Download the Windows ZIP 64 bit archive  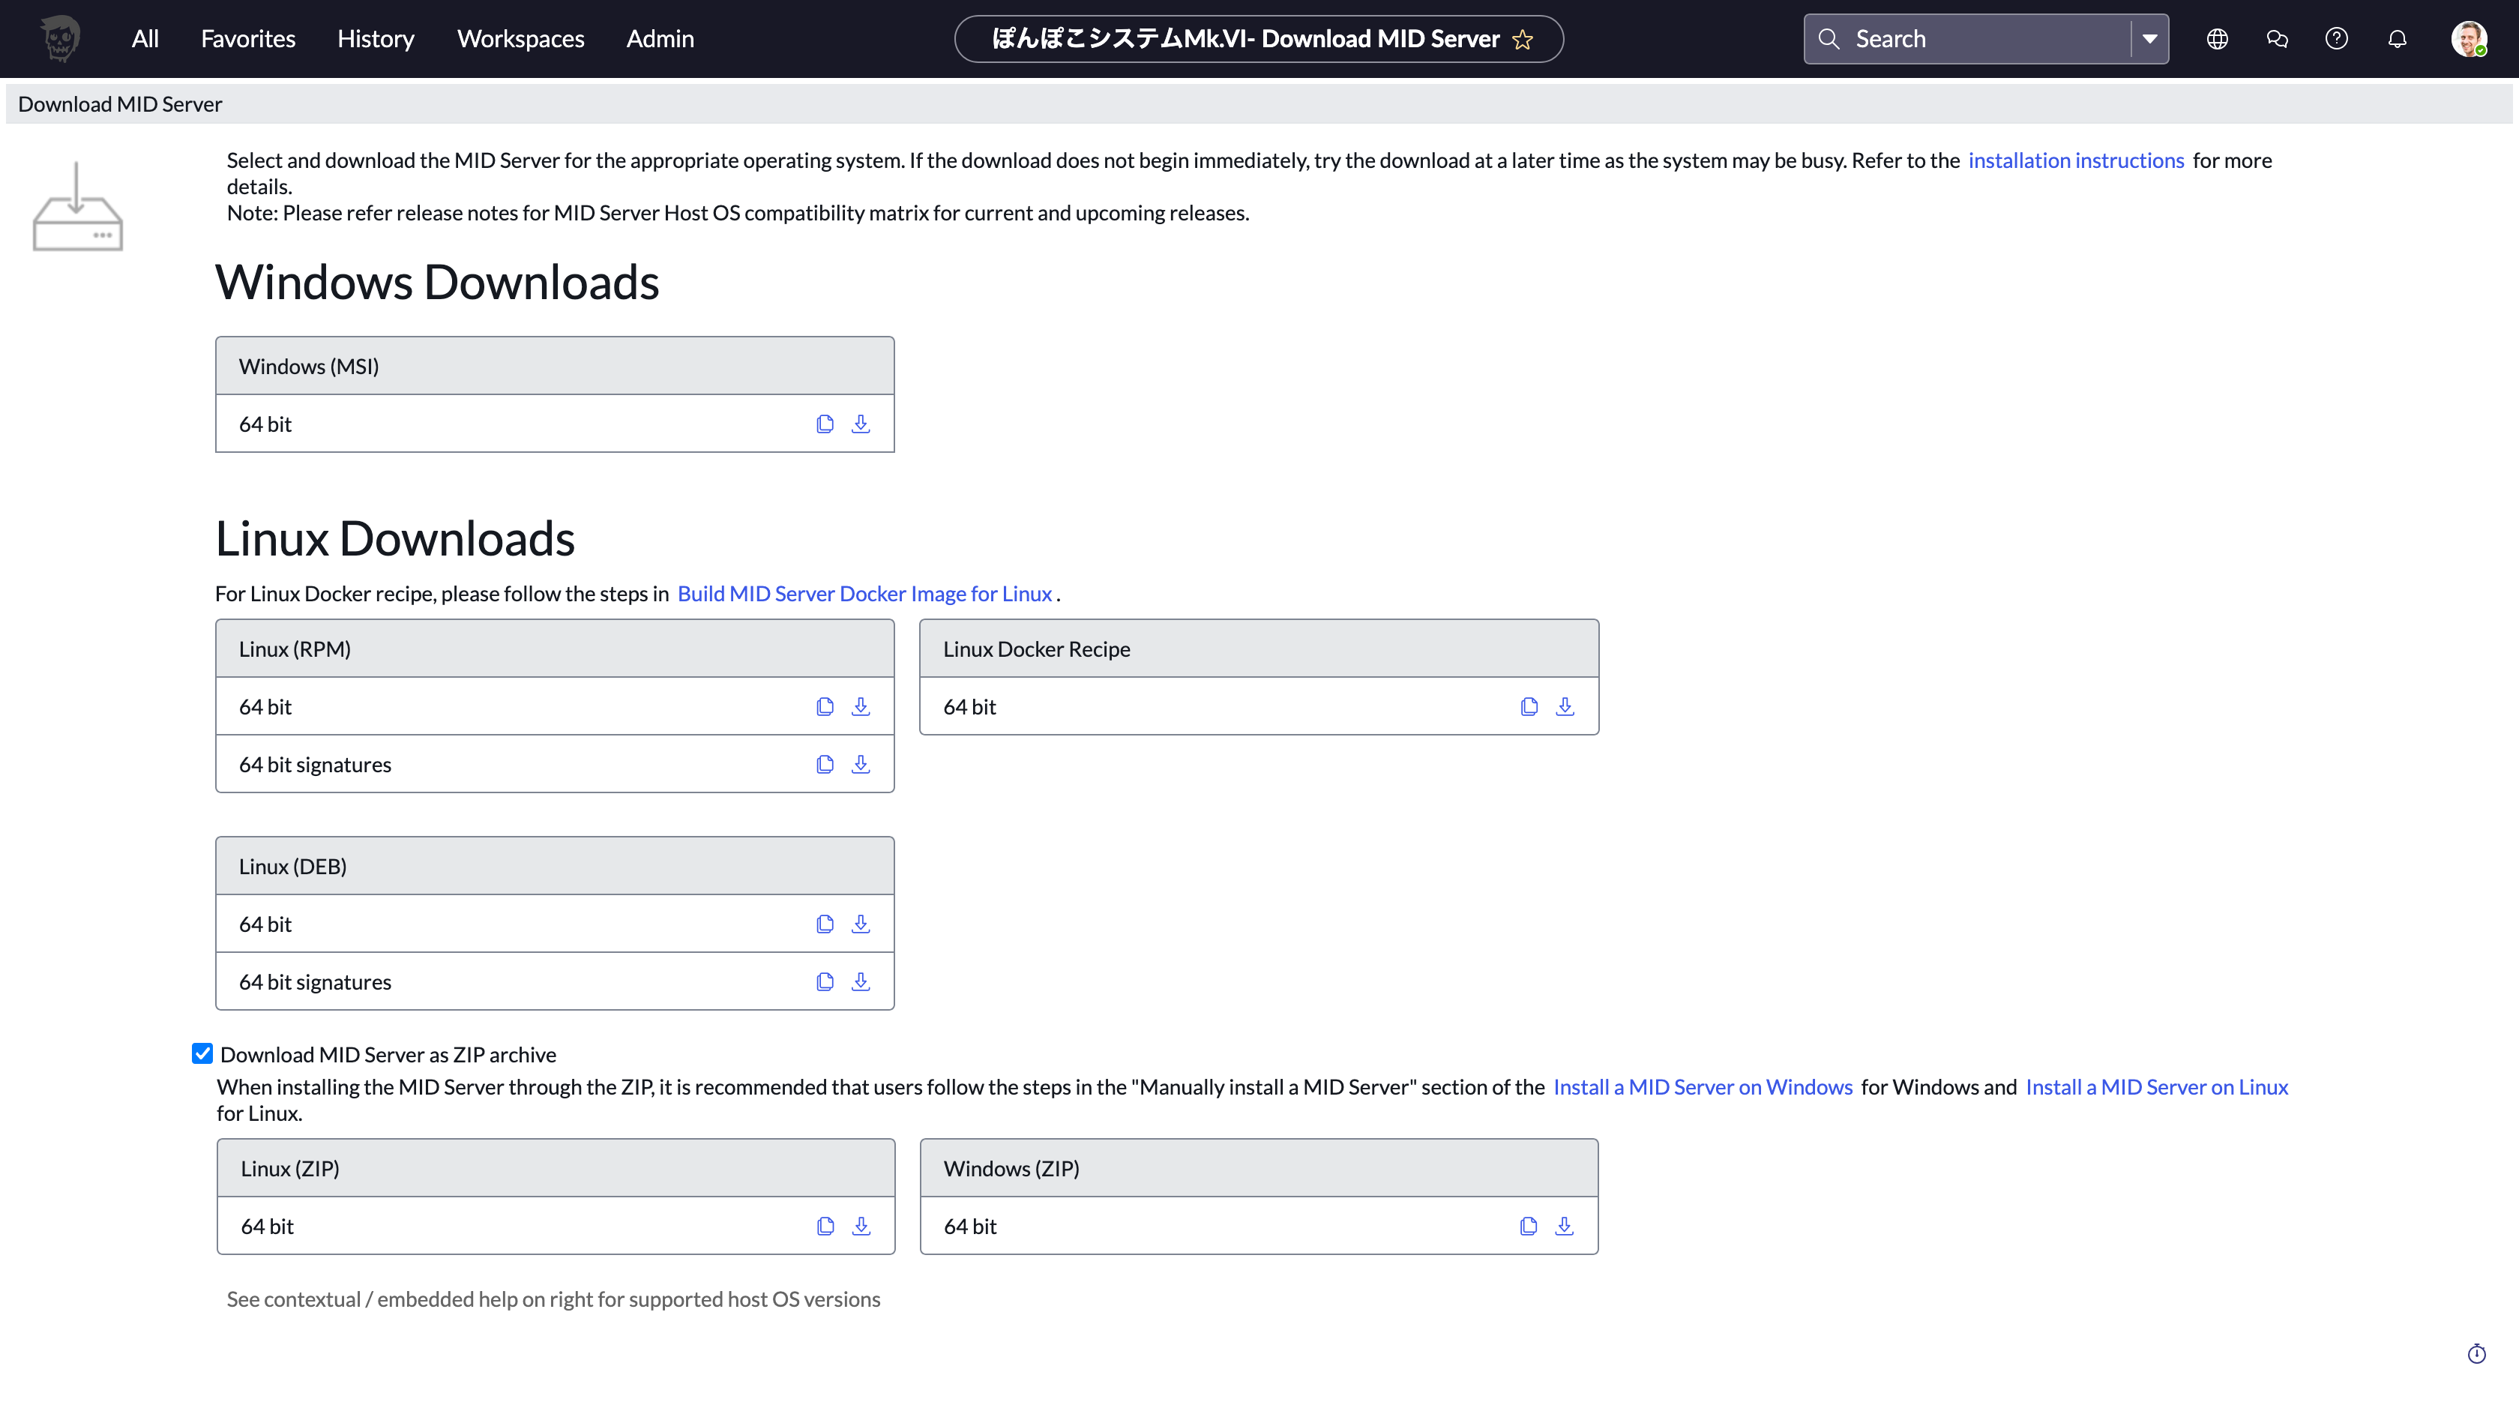pyautogui.click(x=1564, y=1225)
